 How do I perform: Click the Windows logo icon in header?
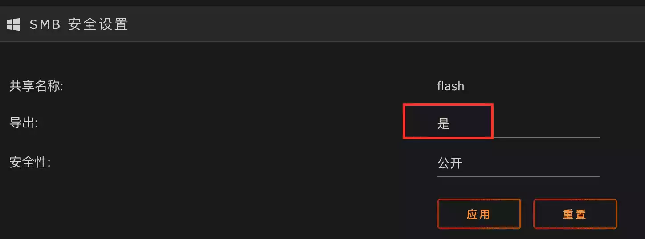point(13,24)
